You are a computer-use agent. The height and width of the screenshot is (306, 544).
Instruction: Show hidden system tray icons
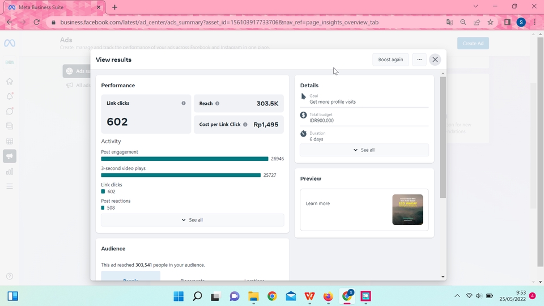pyautogui.click(x=457, y=296)
